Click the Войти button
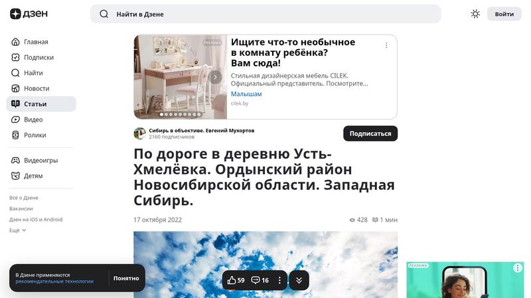The width and height of the screenshot is (531, 298). (504, 14)
